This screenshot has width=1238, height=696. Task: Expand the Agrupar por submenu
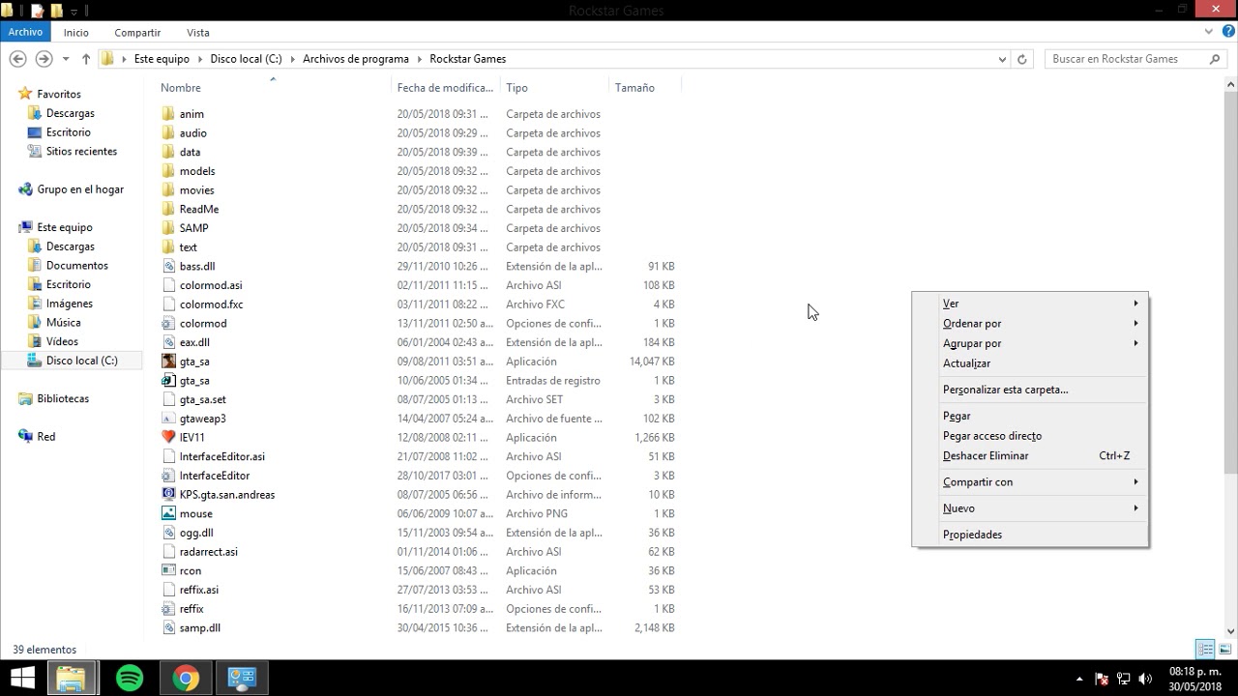pos(1030,343)
